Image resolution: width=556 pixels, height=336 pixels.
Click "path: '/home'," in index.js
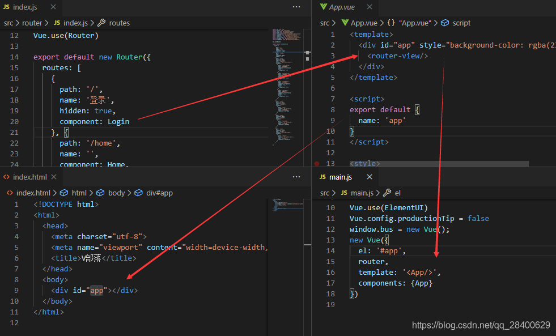pyautogui.click(x=90, y=143)
